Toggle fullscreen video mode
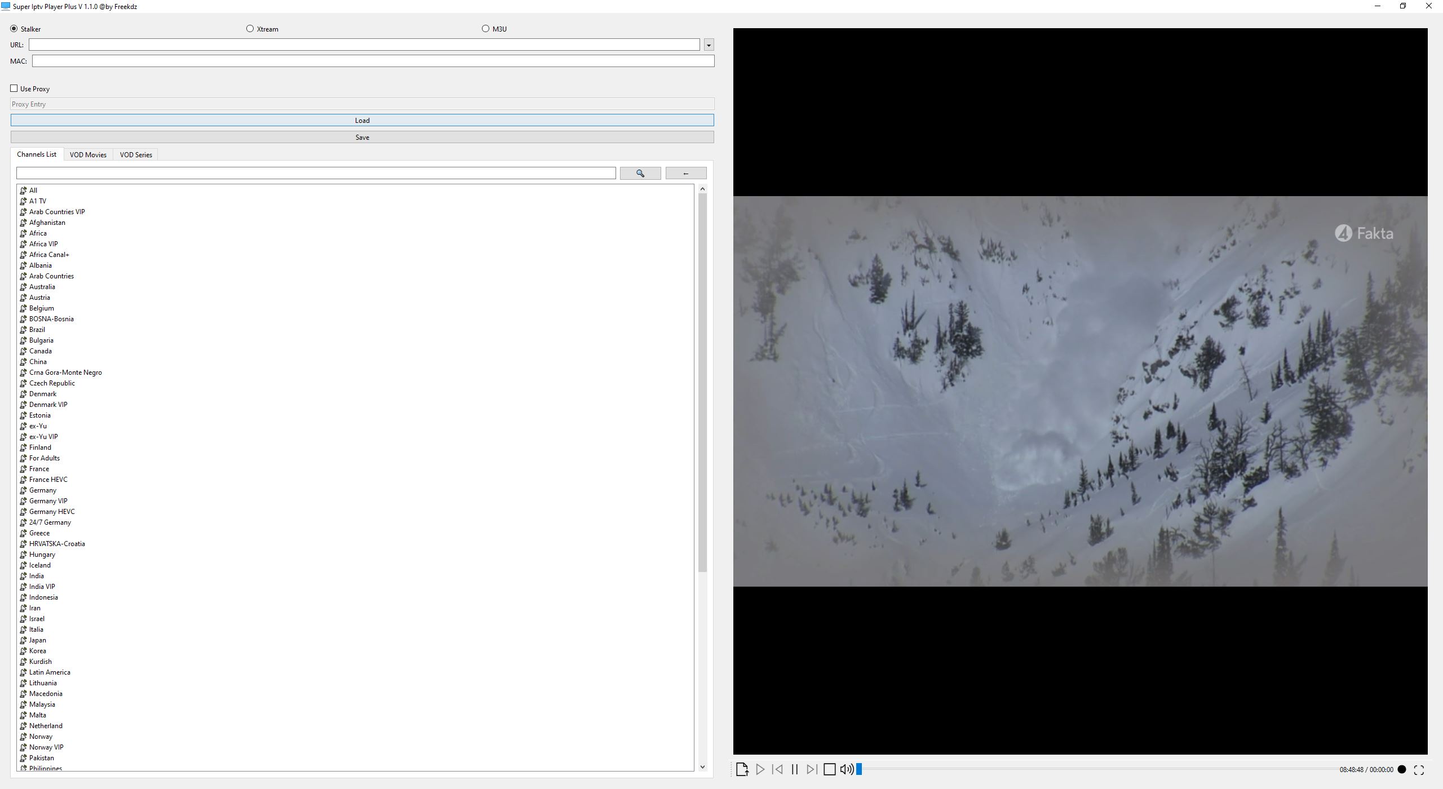The image size is (1443, 789). 1419,770
